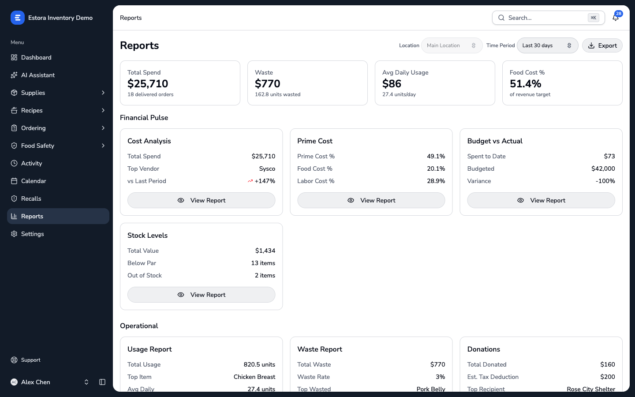Viewport: 635px width, 397px height.
Task: Click the Supplies box icon
Action: 14,93
